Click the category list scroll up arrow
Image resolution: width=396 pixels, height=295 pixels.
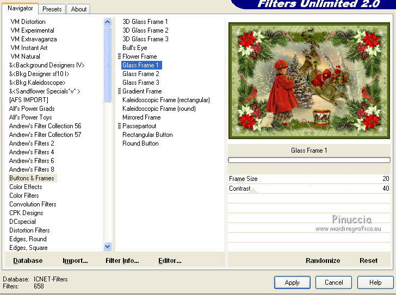[107, 22]
